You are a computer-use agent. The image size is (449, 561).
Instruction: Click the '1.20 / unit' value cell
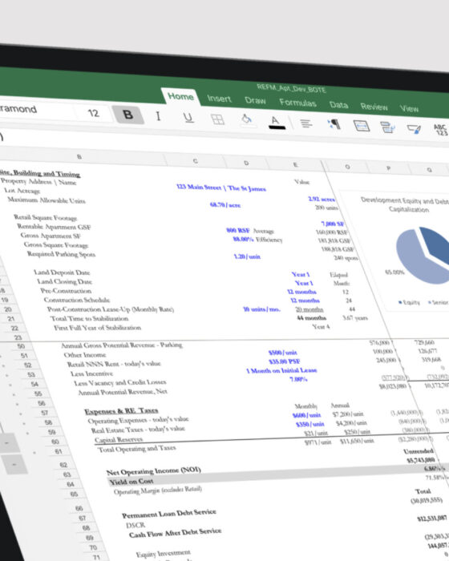(247, 256)
